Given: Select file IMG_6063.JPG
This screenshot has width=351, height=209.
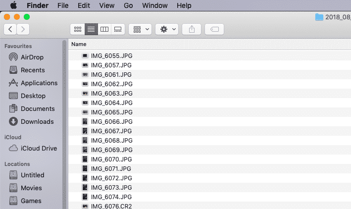Looking at the screenshot, I should (111, 93).
